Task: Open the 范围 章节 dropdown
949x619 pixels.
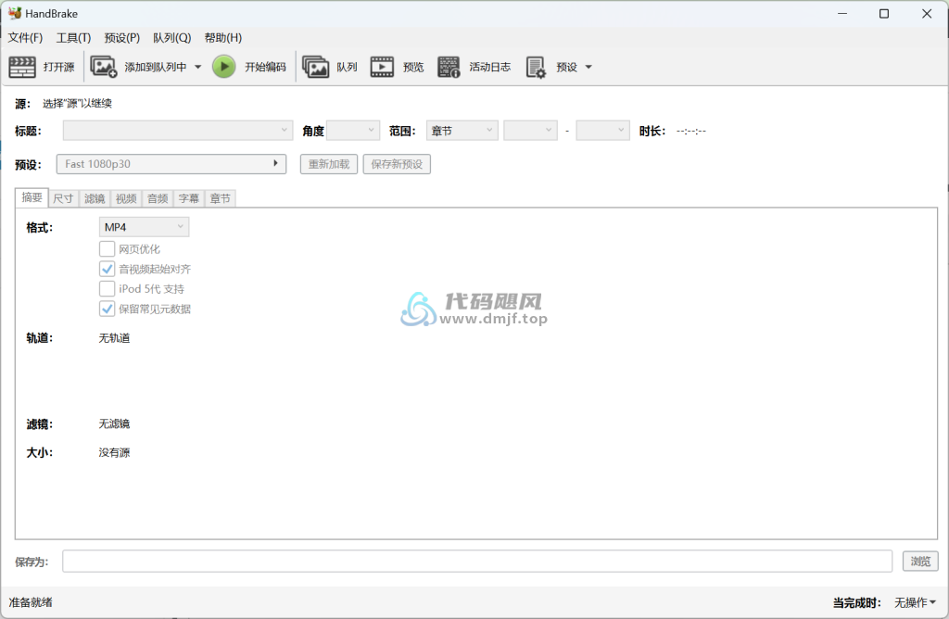Action: click(462, 131)
